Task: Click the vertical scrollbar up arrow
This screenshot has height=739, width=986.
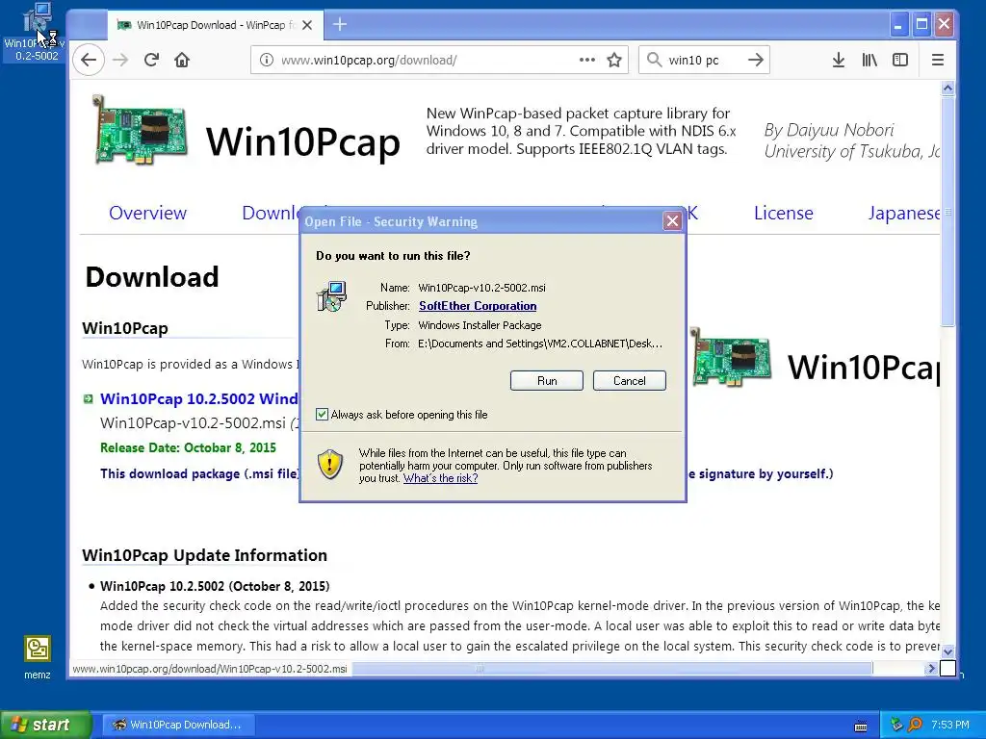Action: click(947, 88)
